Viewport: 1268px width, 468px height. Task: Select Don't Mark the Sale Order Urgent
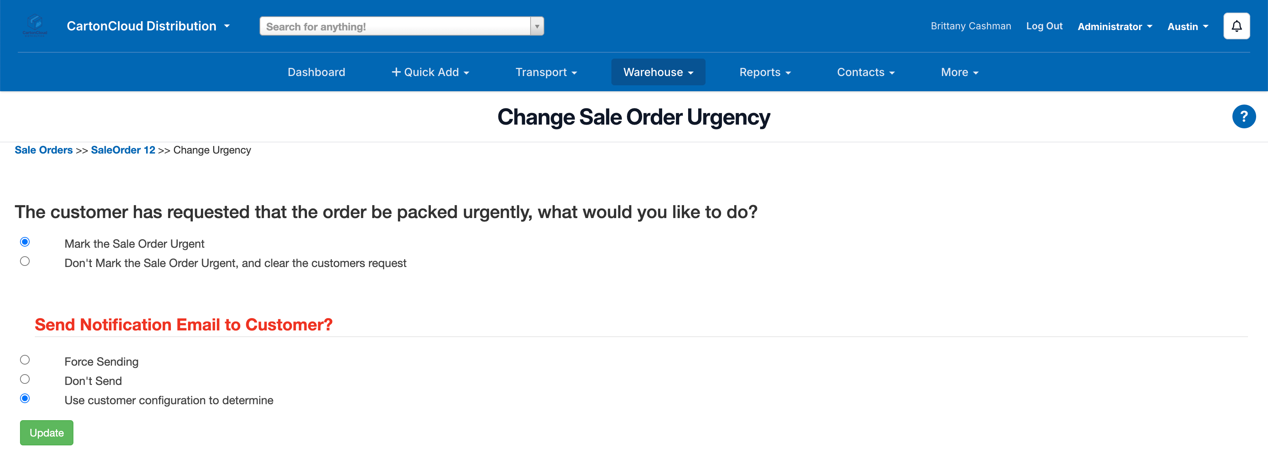(x=25, y=261)
